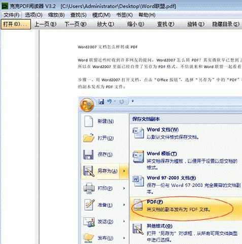Click the 发布(U) folder icon
The image size is (242, 244).
(x=89, y=238)
